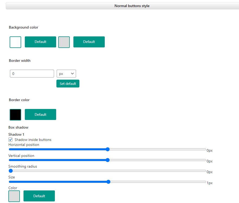Click the Vertical position slider handle
Viewport: 239px width, 203px height.
coord(108,160)
